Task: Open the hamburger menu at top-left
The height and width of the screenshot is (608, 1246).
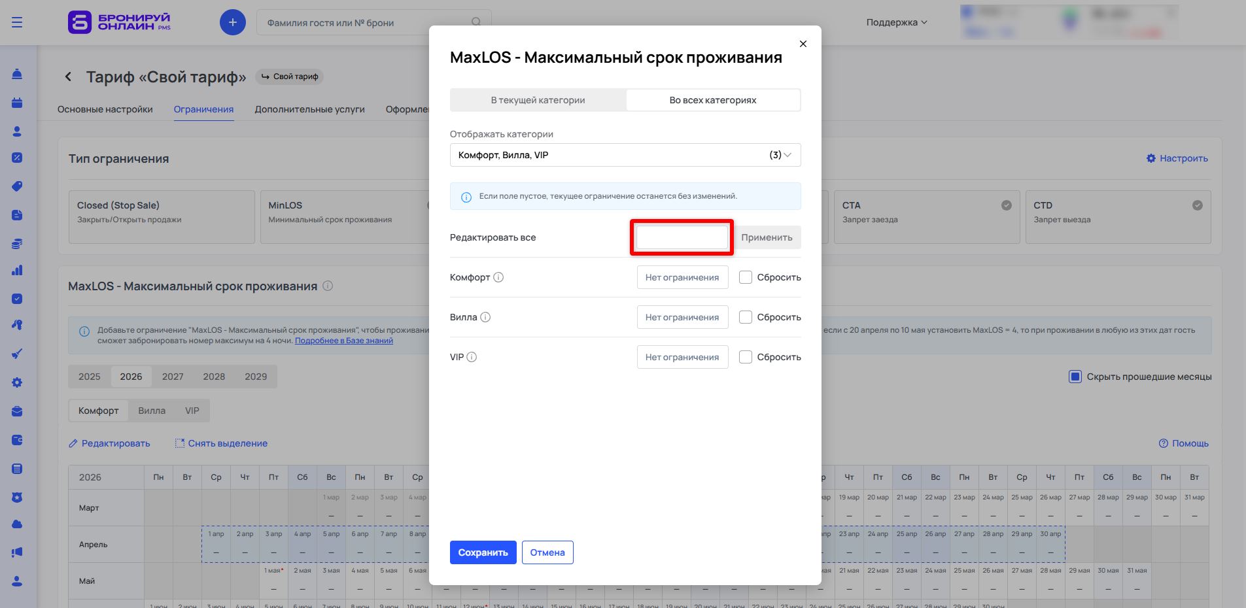Action: tap(17, 23)
